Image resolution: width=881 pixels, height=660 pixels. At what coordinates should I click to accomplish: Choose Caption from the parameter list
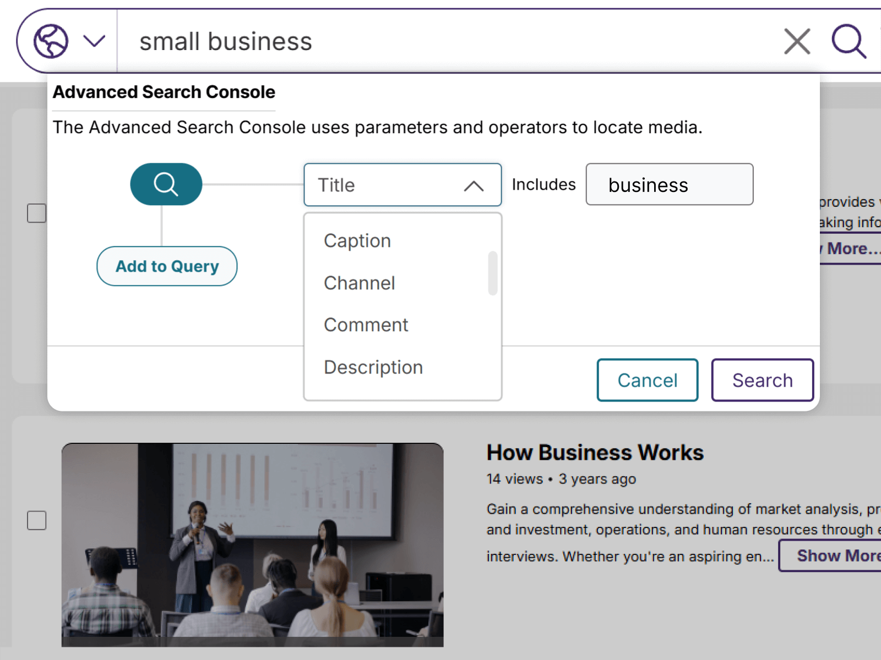point(357,241)
